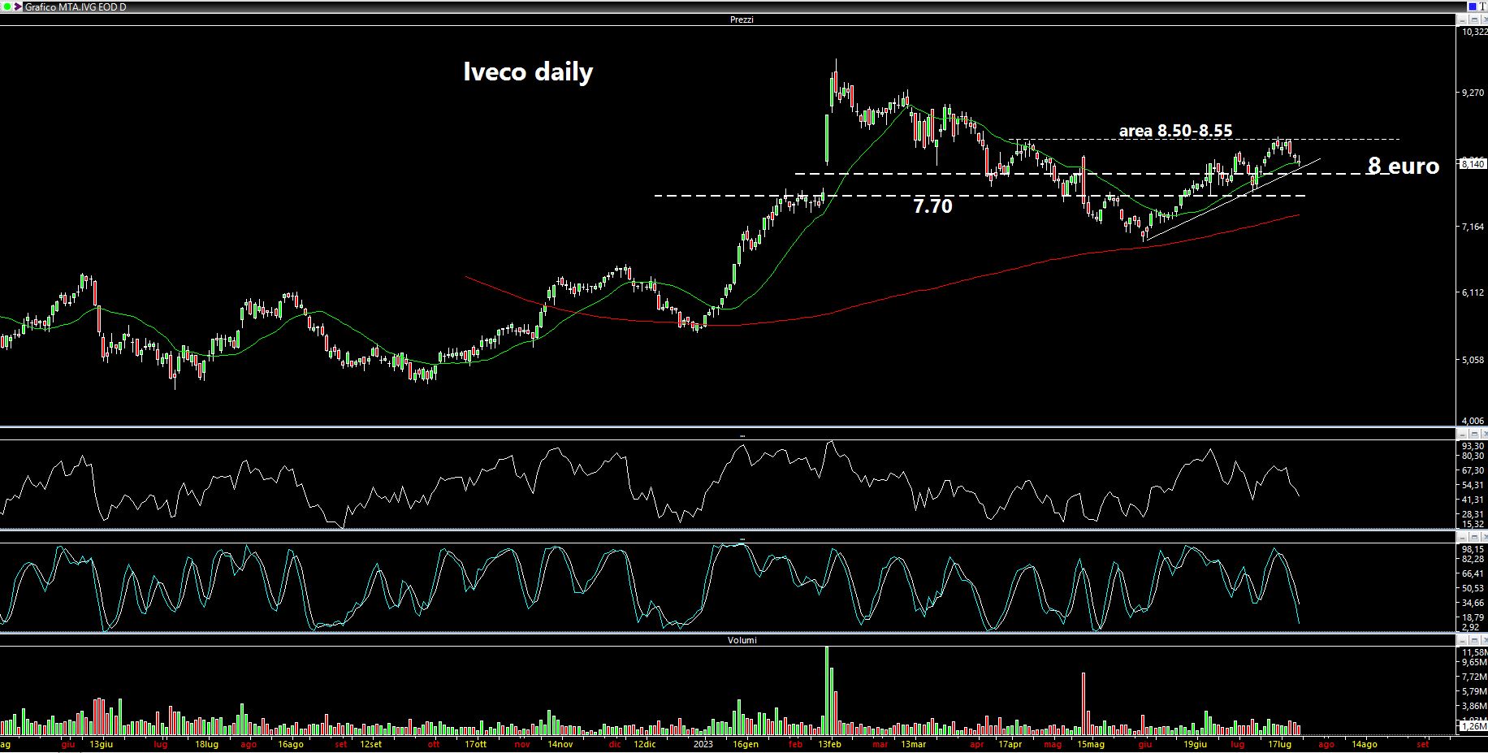Click the 13giu date on time axis

click(102, 744)
